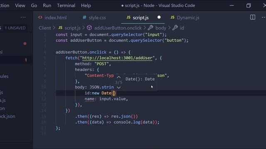Screen dimensions: 266x149
Task: Open editor more actions ellipsis at right
Action: [264, 17]
